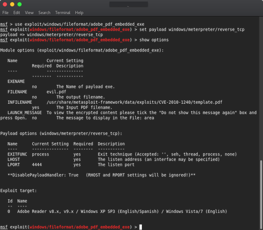Click 'use exploit/windows/fileformat/adobe_pdf_embedded_exe' command
The width and height of the screenshot is (263, 230).
click(79, 24)
